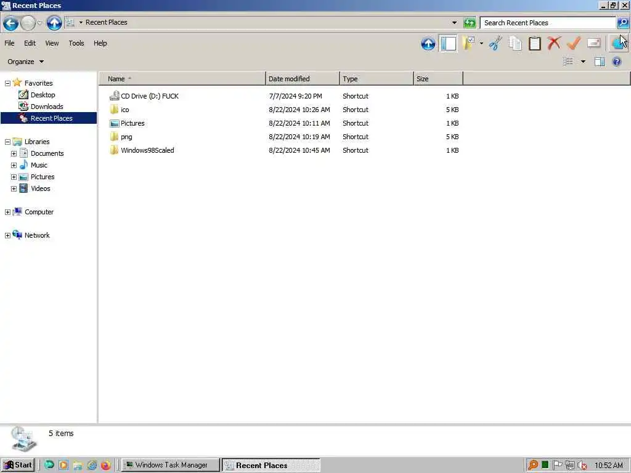The height and width of the screenshot is (473, 631).
Task: Click the blue Help question mark icon
Action: click(x=616, y=62)
